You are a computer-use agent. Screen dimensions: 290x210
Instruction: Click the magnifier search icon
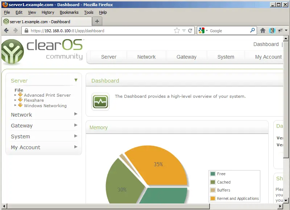pyautogui.click(x=252, y=30)
